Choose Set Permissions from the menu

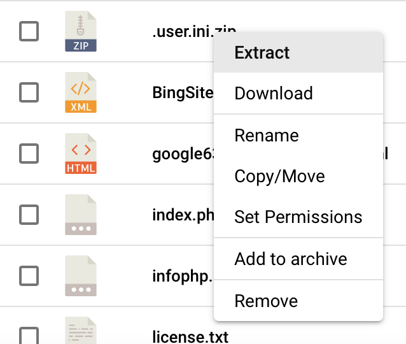pyautogui.click(x=298, y=217)
